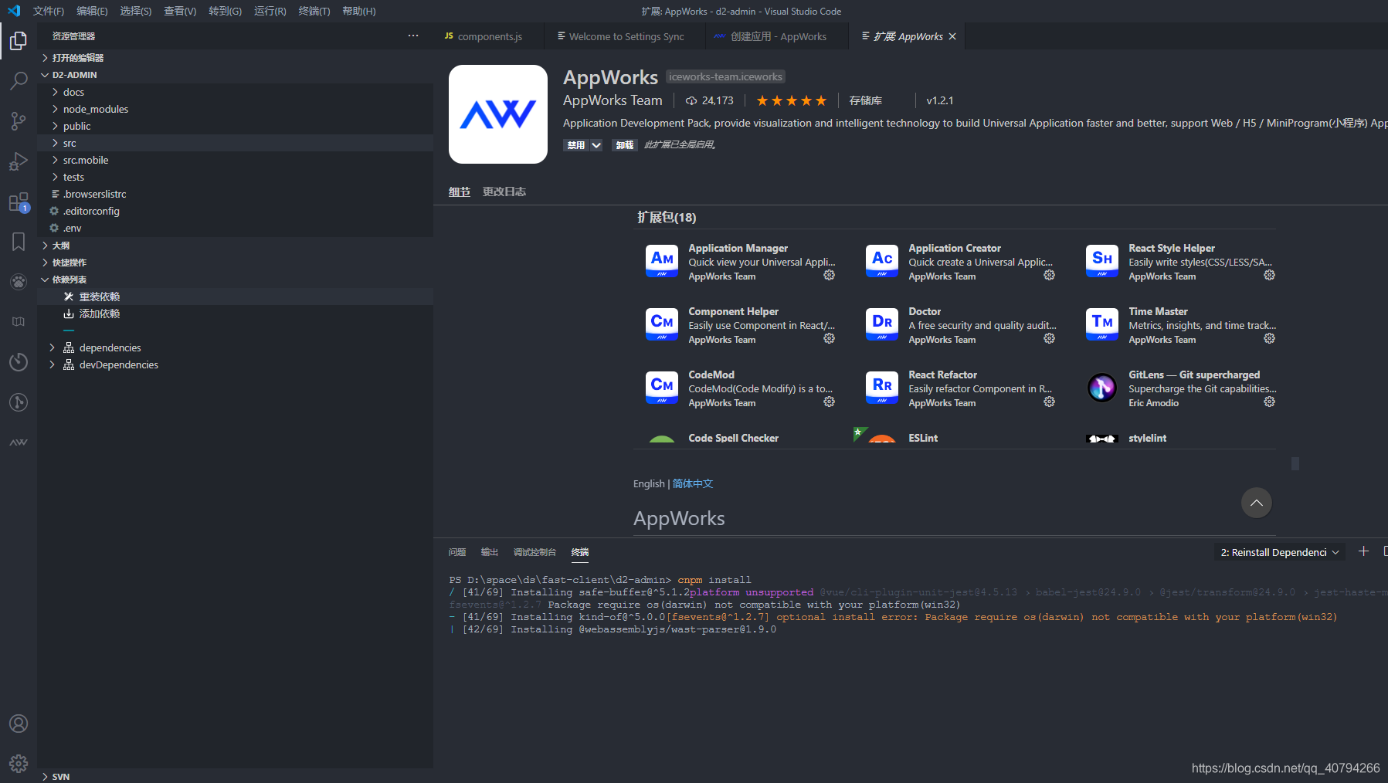Open gear settings for React Refactor extension
The height and width of the screenshot is (783, 1388).
[x=1049, y=402]
